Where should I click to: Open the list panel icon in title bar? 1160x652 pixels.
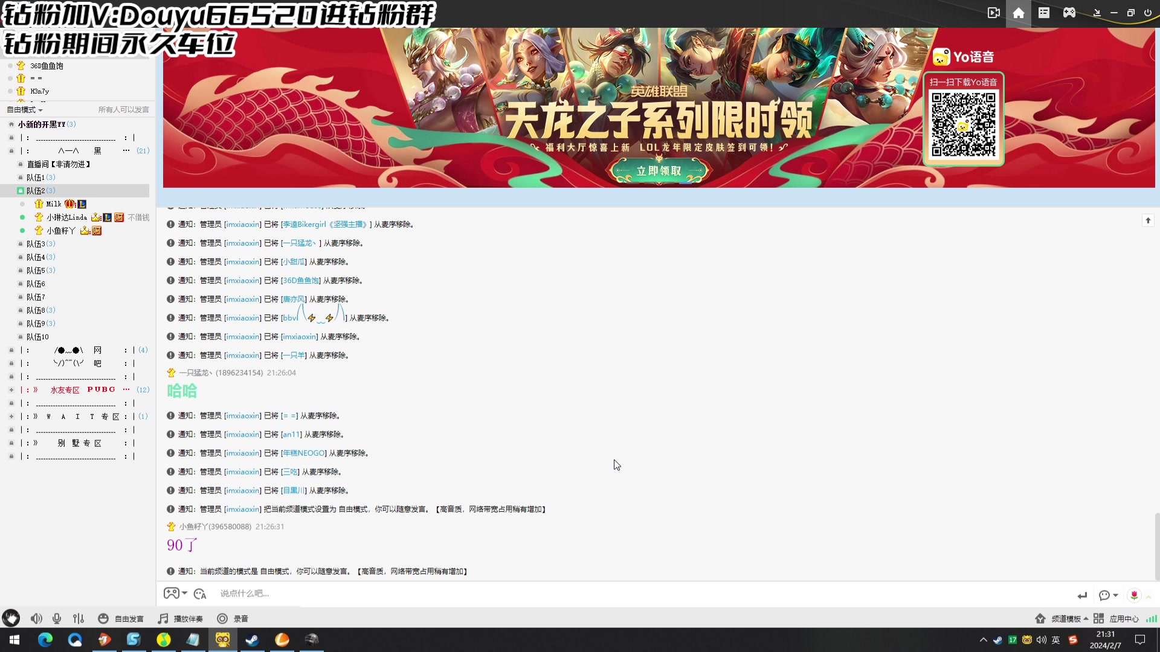coord(1044,13)
